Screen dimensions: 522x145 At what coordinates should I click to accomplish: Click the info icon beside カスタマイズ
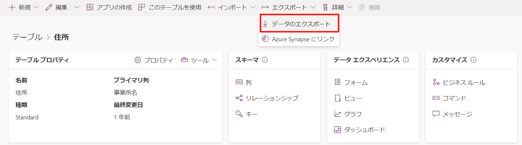pos(473,60)
